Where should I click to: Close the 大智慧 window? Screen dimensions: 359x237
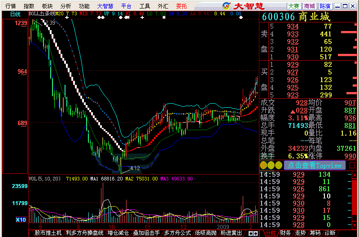[353, 6]
